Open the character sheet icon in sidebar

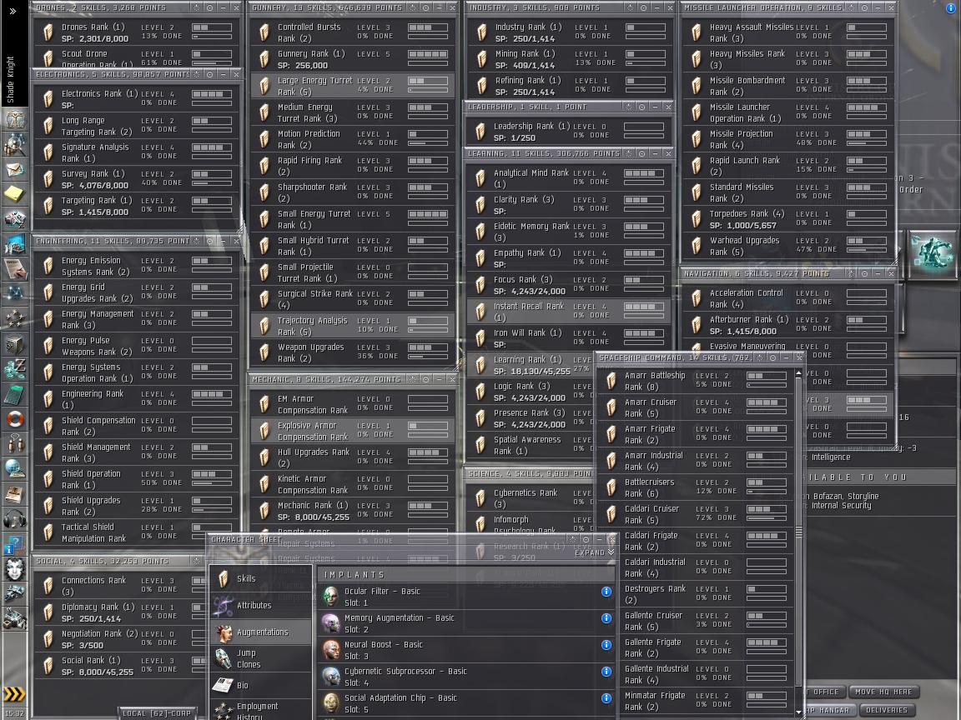(x=15, y=119)
